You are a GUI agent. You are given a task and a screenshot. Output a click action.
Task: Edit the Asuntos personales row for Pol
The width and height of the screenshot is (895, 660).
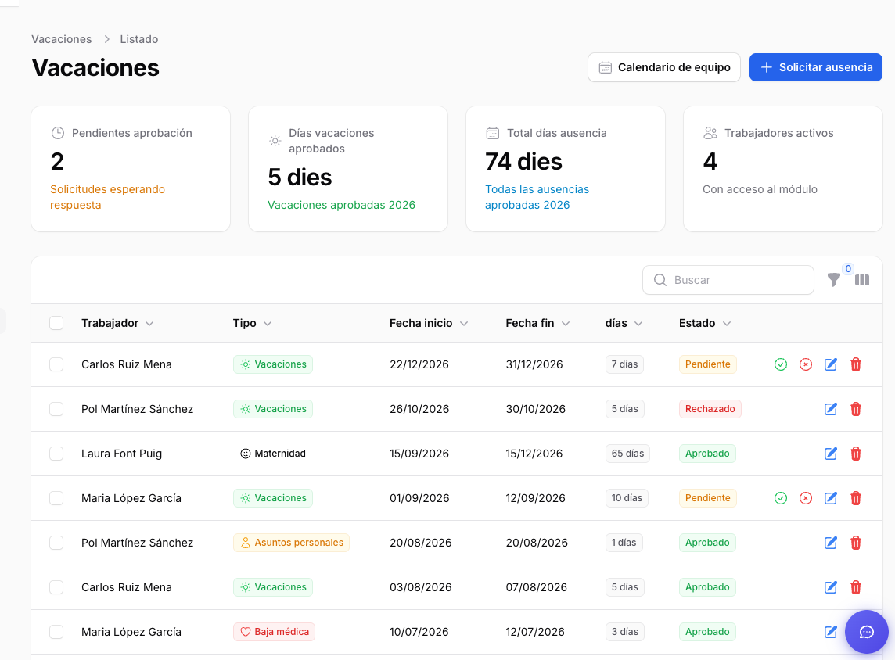coord(831,543)
